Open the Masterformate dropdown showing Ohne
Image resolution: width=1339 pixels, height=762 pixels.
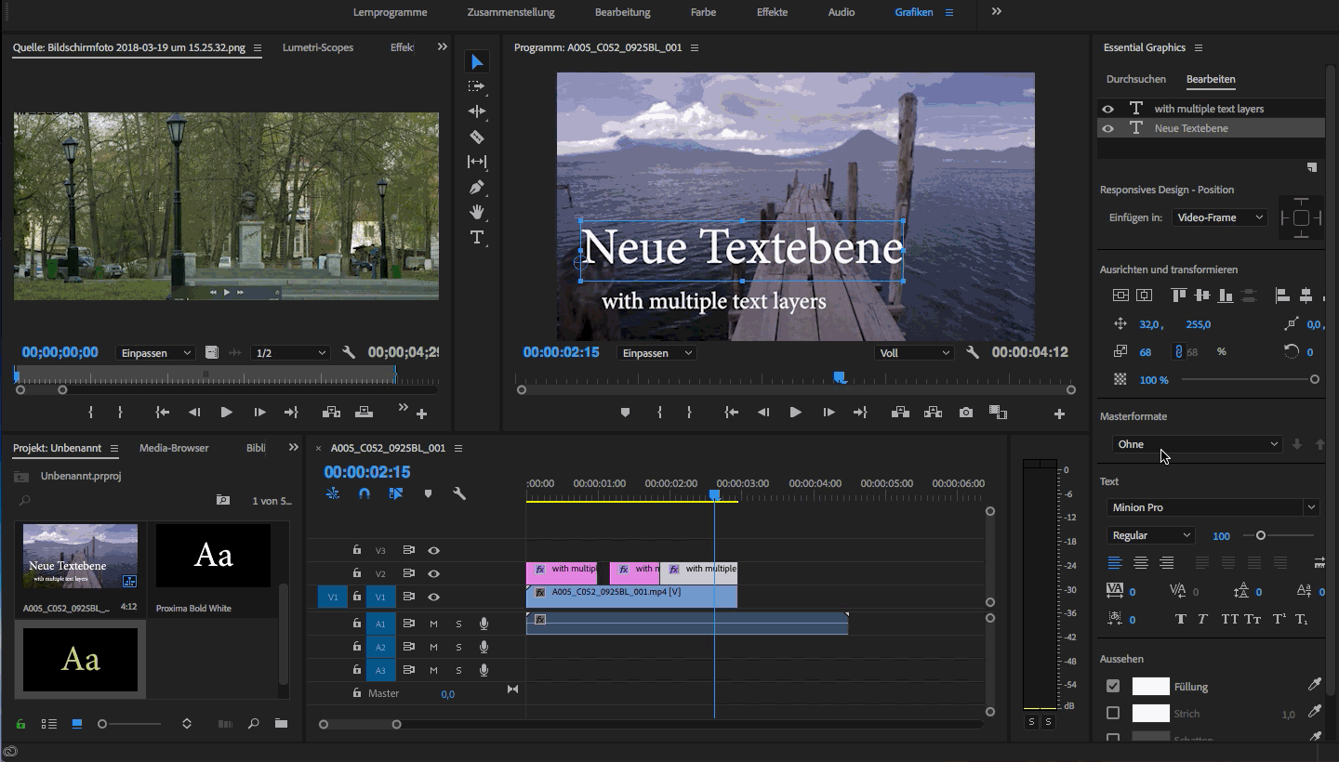[x=1196, y=444]
